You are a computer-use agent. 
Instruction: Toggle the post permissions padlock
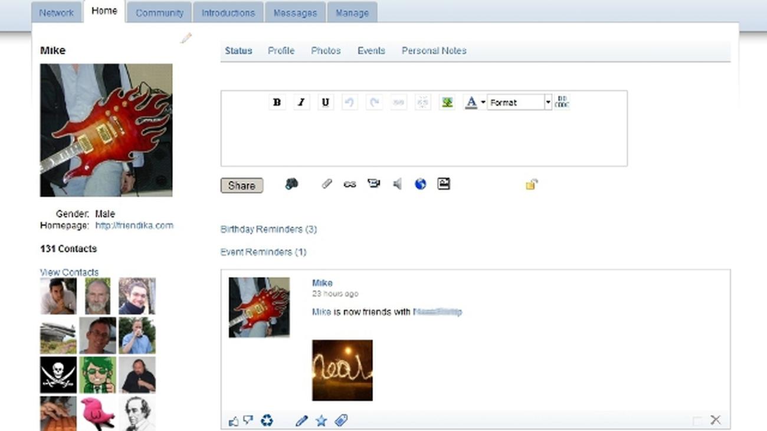(531, 185)
